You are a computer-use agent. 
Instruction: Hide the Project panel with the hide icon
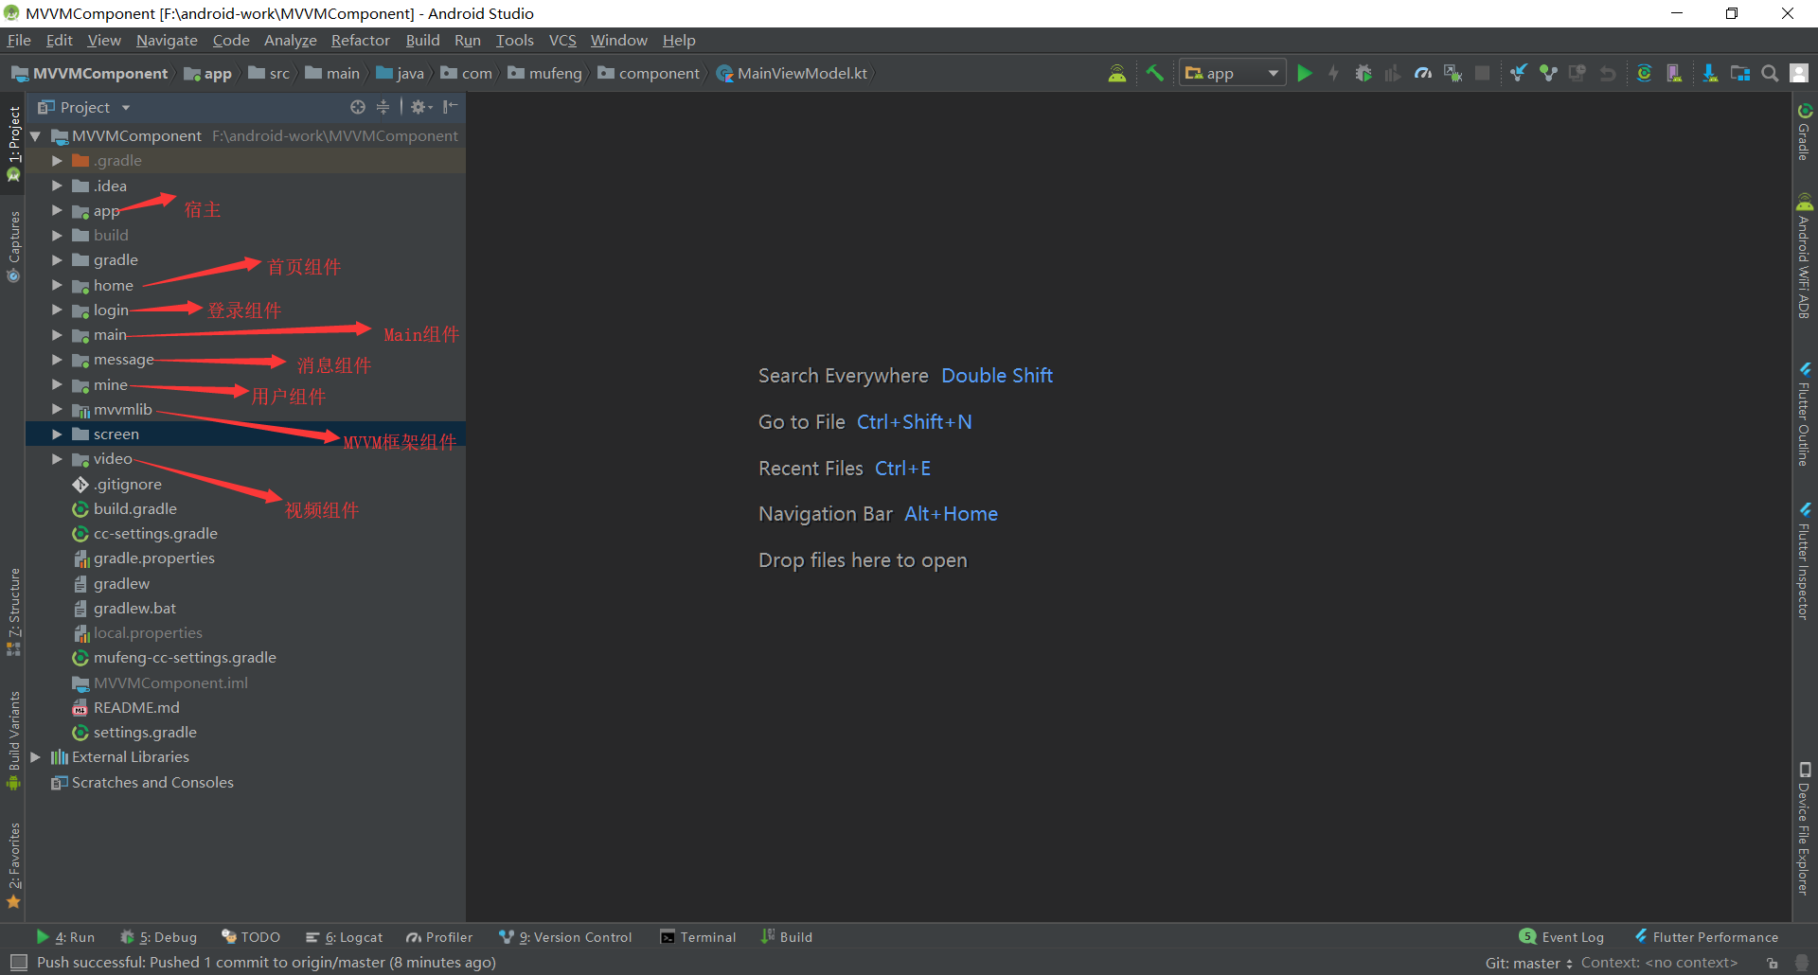click(x=451, y=107)
